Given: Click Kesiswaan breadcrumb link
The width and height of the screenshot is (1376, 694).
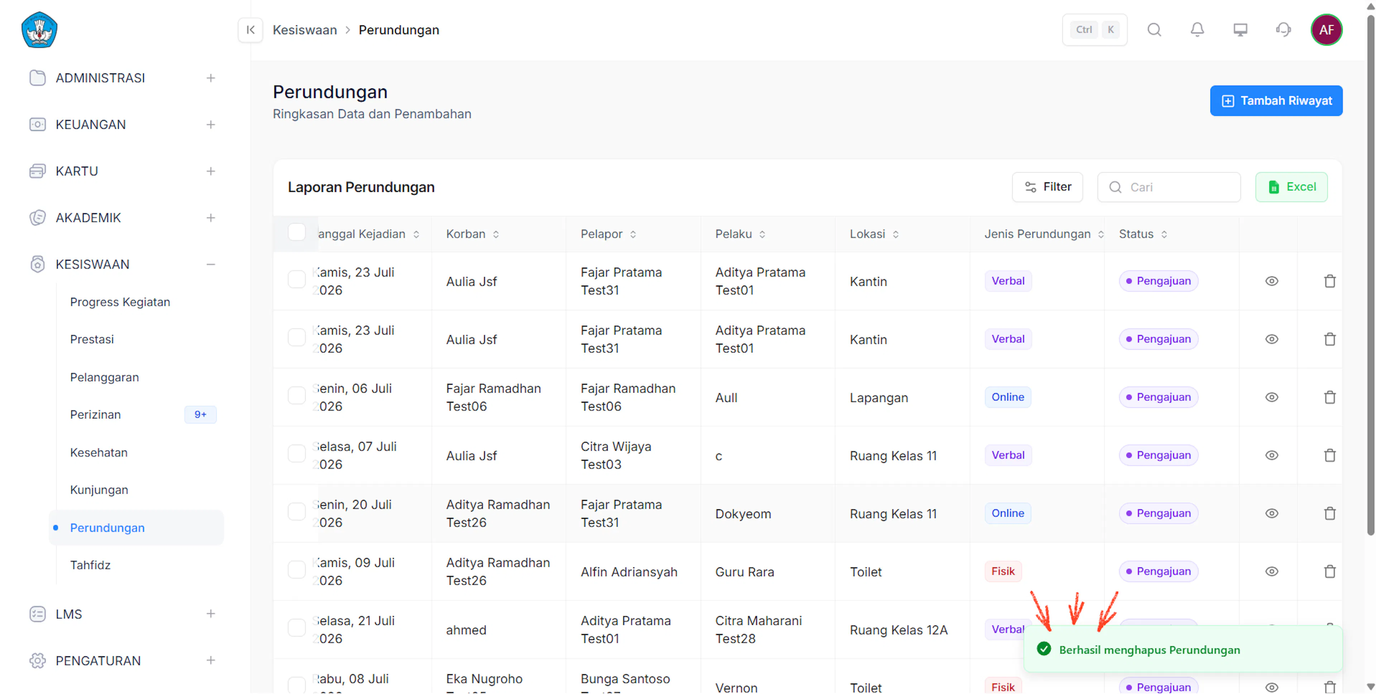Looking at the screenshot, I should 305,30.
